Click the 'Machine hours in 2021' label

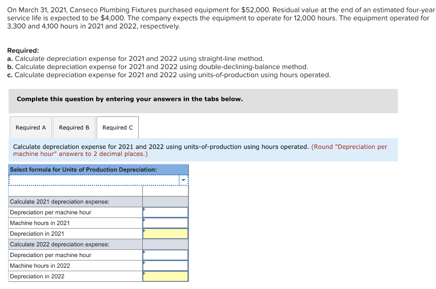pyautogui.click(x=40, y=223)
